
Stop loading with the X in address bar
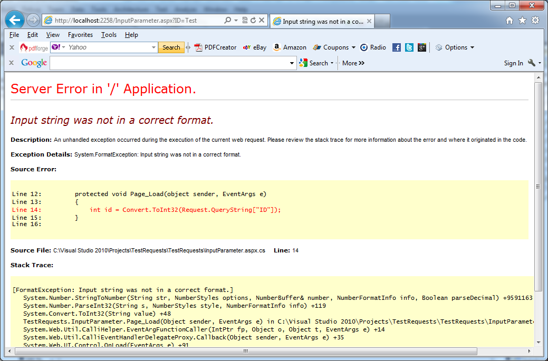(262, 20)
